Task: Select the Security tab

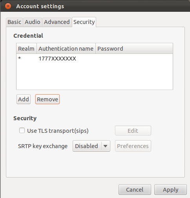Action: pos(84,22)
